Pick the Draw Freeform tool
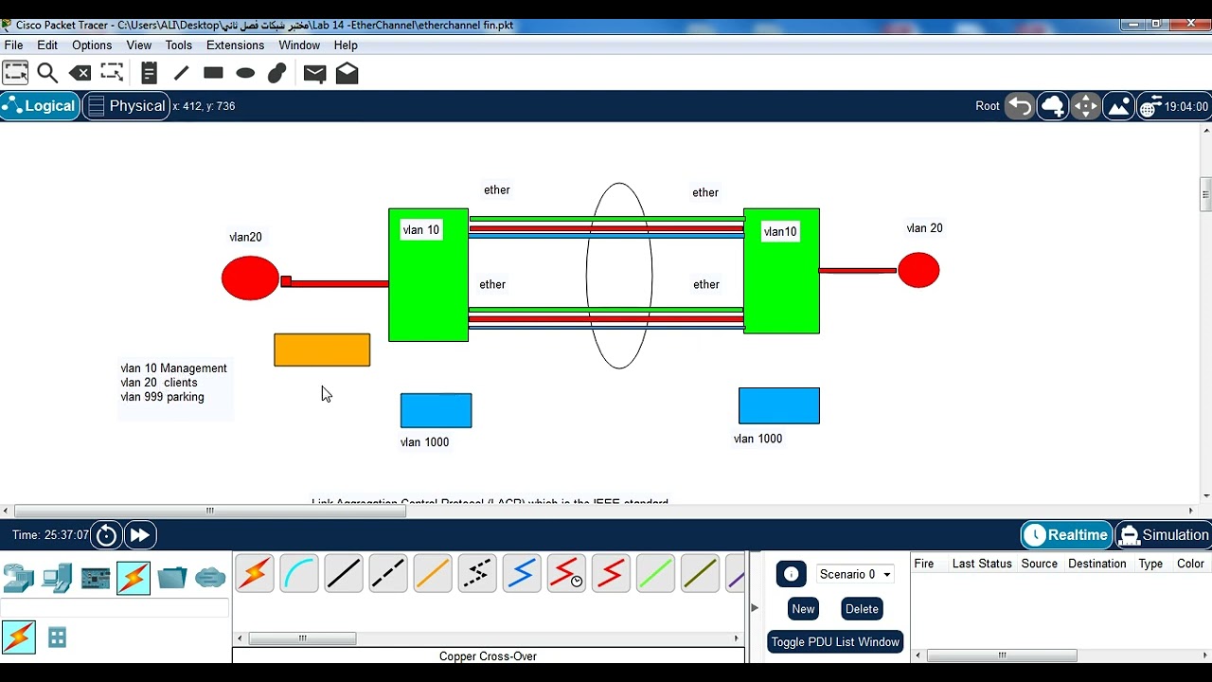The width and height of the screenshot is (1212, 682). (277, 73)
